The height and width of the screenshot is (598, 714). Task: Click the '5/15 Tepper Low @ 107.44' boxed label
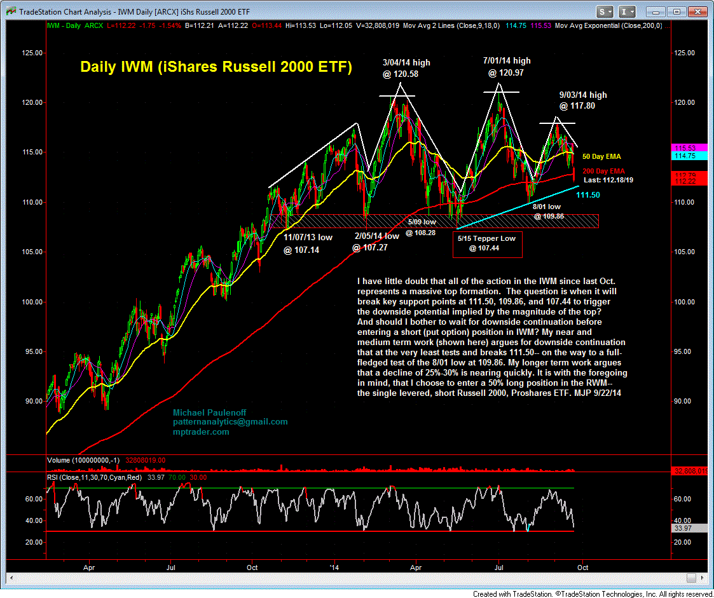[487, 243]
